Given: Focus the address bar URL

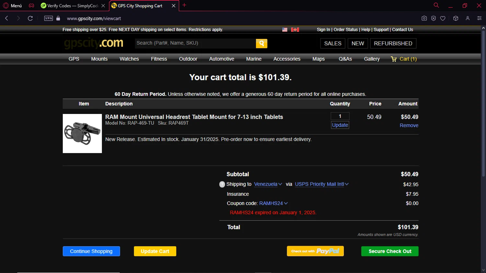Looking at the screenshot, I should (x=94, y=18).
